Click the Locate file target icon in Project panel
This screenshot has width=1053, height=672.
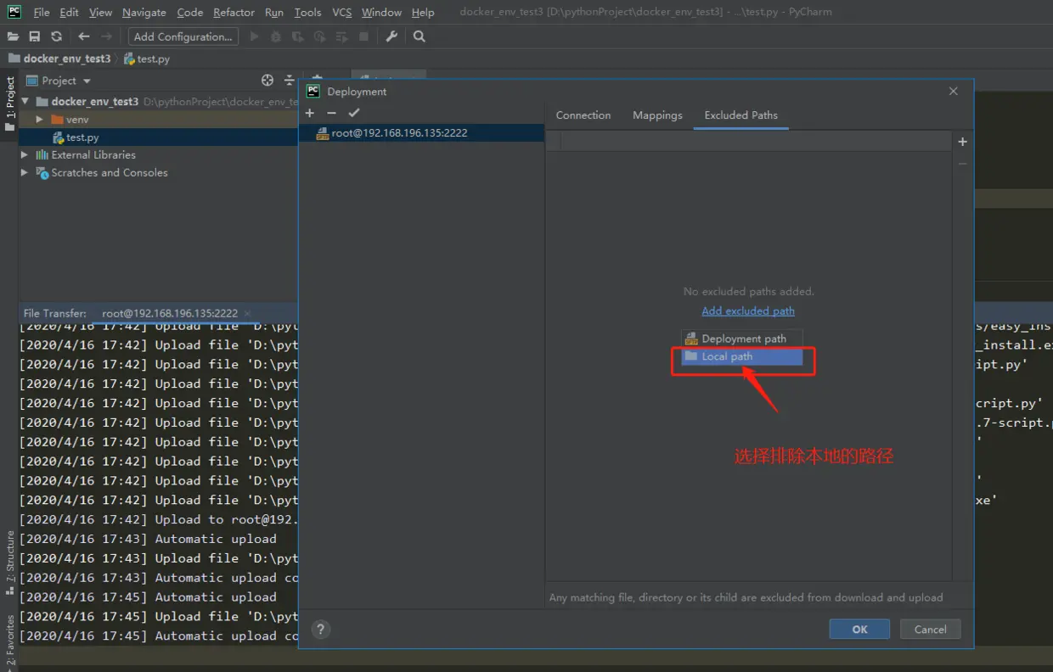[267, 81]
